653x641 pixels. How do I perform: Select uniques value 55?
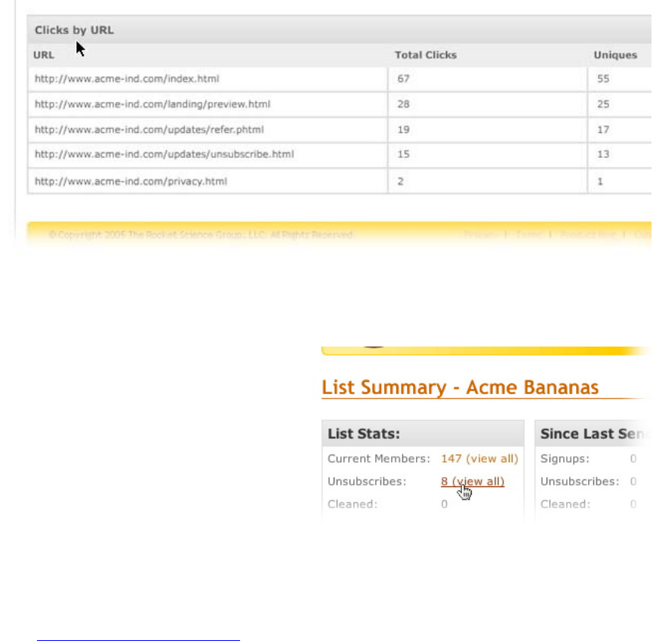pyautogui.click(x=603, y=79)
